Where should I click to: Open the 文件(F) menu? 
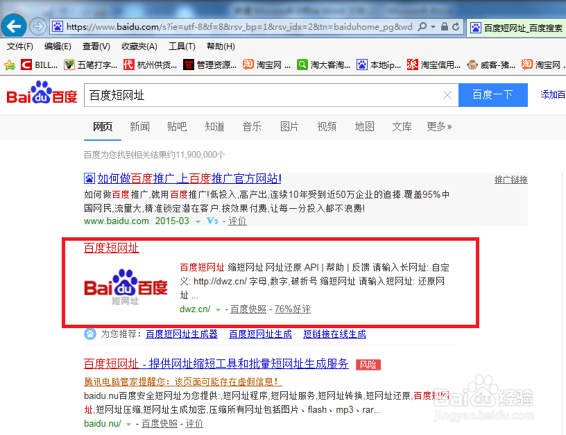pos(20,46)
